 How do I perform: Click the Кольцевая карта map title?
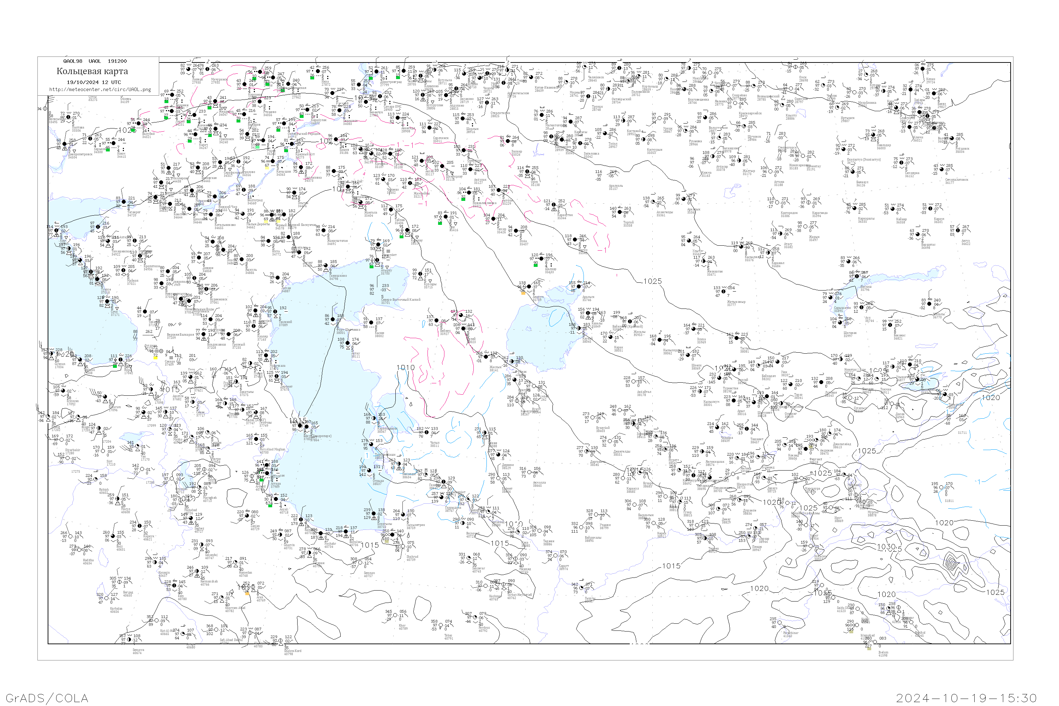point(92,71)
